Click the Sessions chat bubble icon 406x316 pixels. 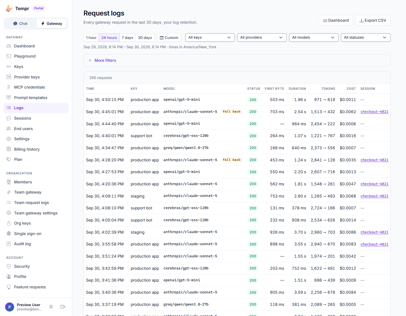pyautogui.click(x=9, y=118)
